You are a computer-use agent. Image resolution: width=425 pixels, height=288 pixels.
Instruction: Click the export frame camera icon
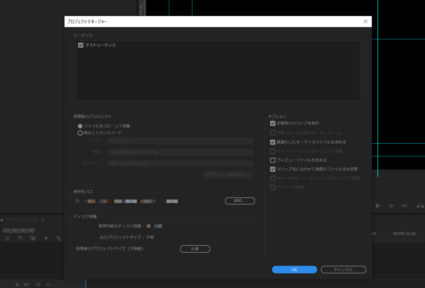click(420, 206)
